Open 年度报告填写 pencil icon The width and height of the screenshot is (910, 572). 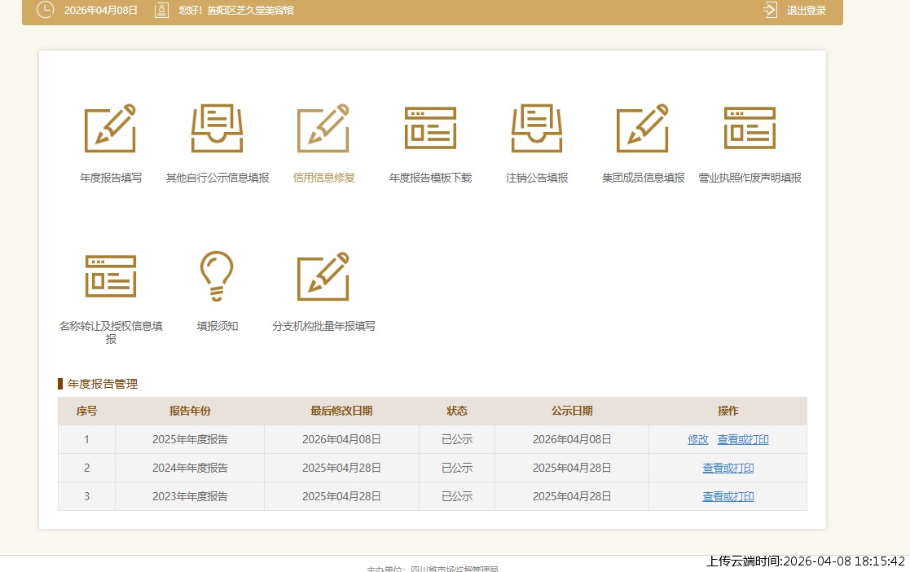[110, 129]
